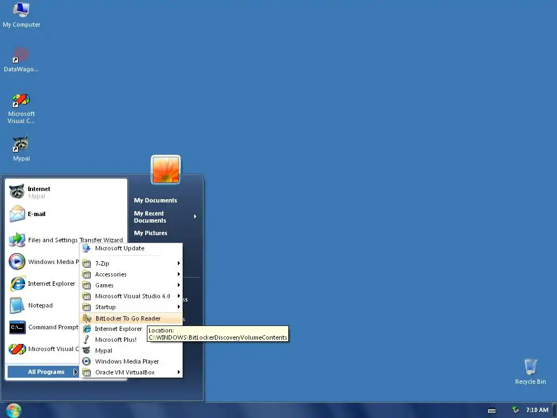Click the keyboard icon in system tray
This screenshot has height=418, width=557.
(x=492, y=410)
